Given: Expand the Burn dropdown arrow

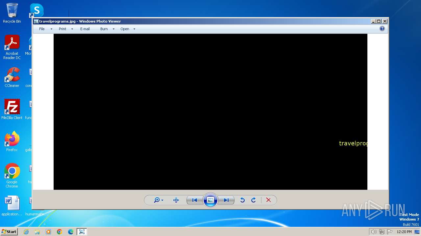Looking at the screenshot, I should [x=113, y=29].
